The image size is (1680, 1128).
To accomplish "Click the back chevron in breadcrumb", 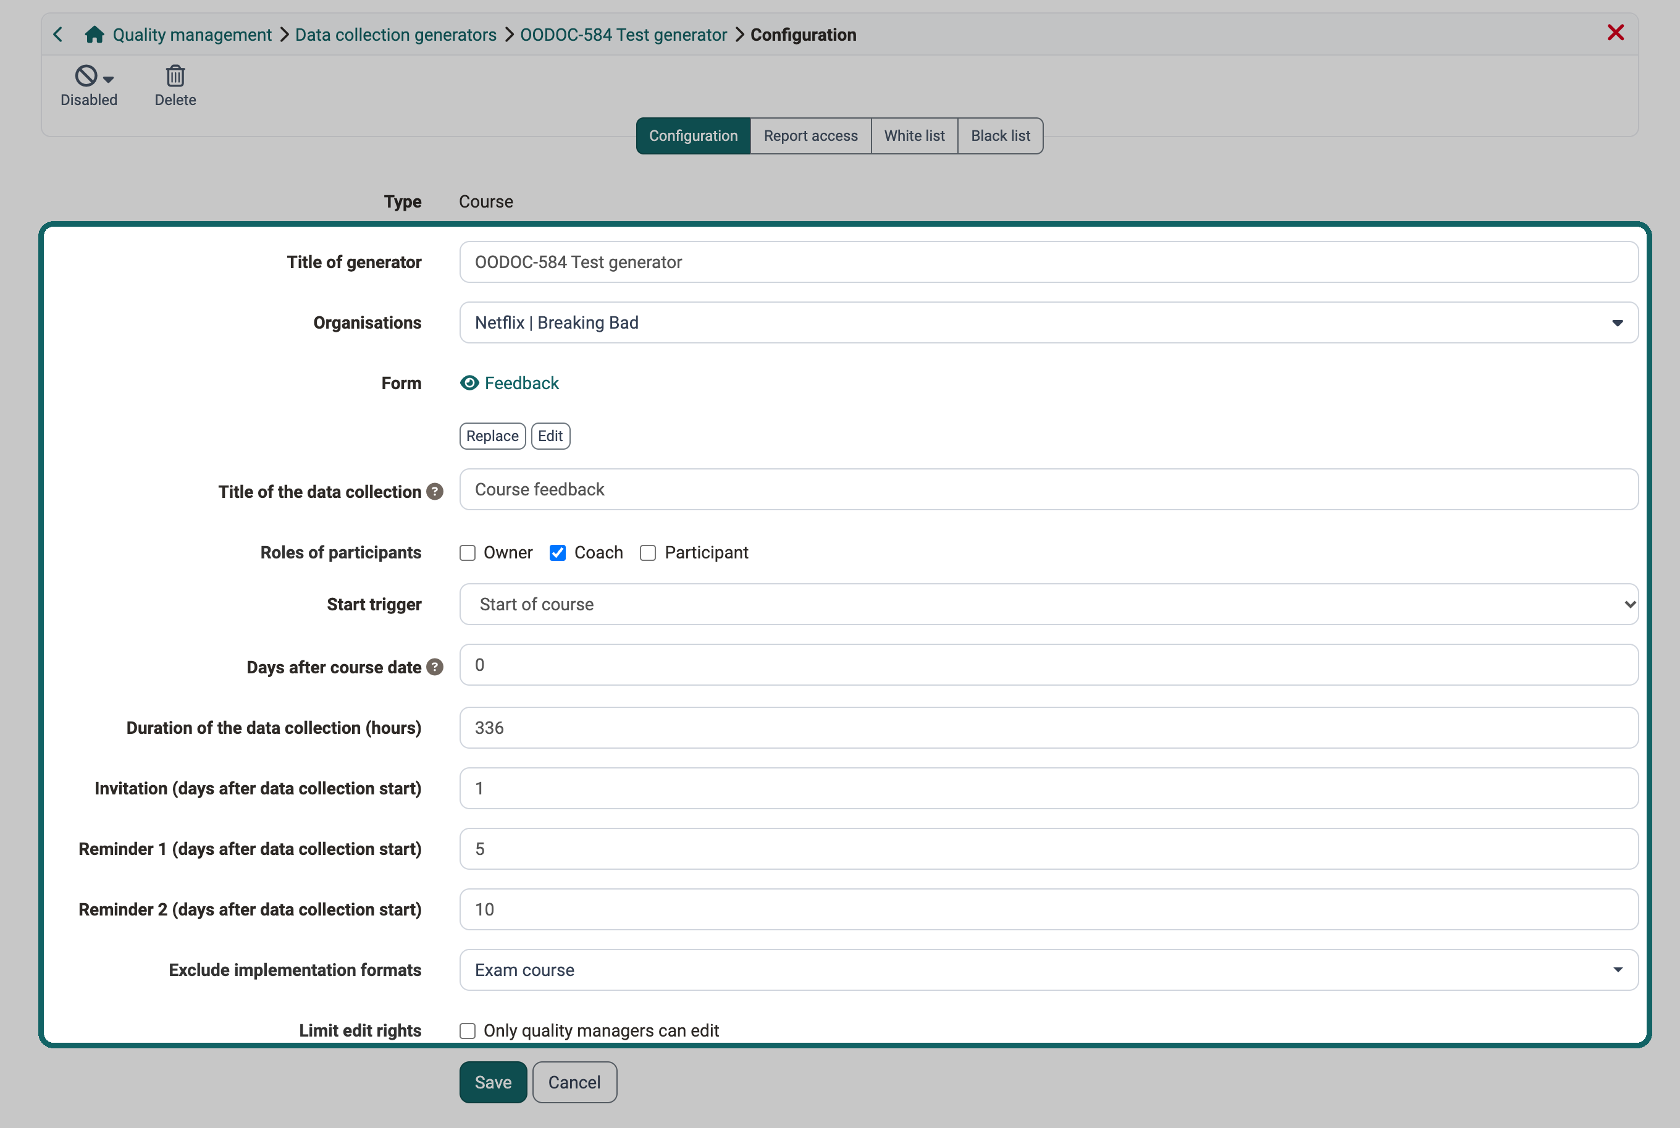I will (x=58, y=35).
